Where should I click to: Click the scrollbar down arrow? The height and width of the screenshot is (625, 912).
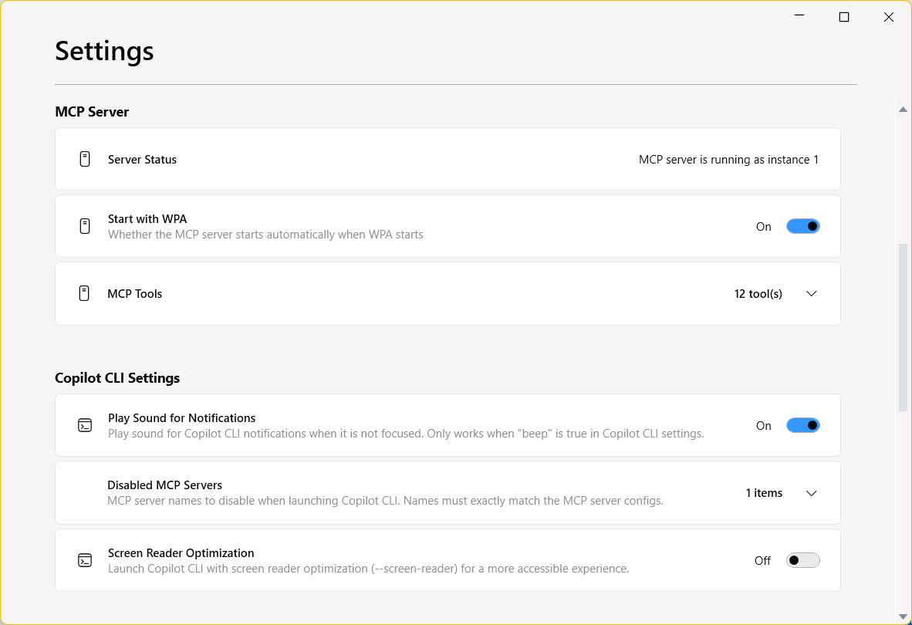point(903,617)
